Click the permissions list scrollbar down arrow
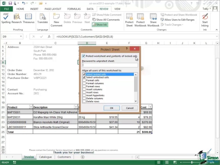The image size is (220, 165). tap(136, 101)
